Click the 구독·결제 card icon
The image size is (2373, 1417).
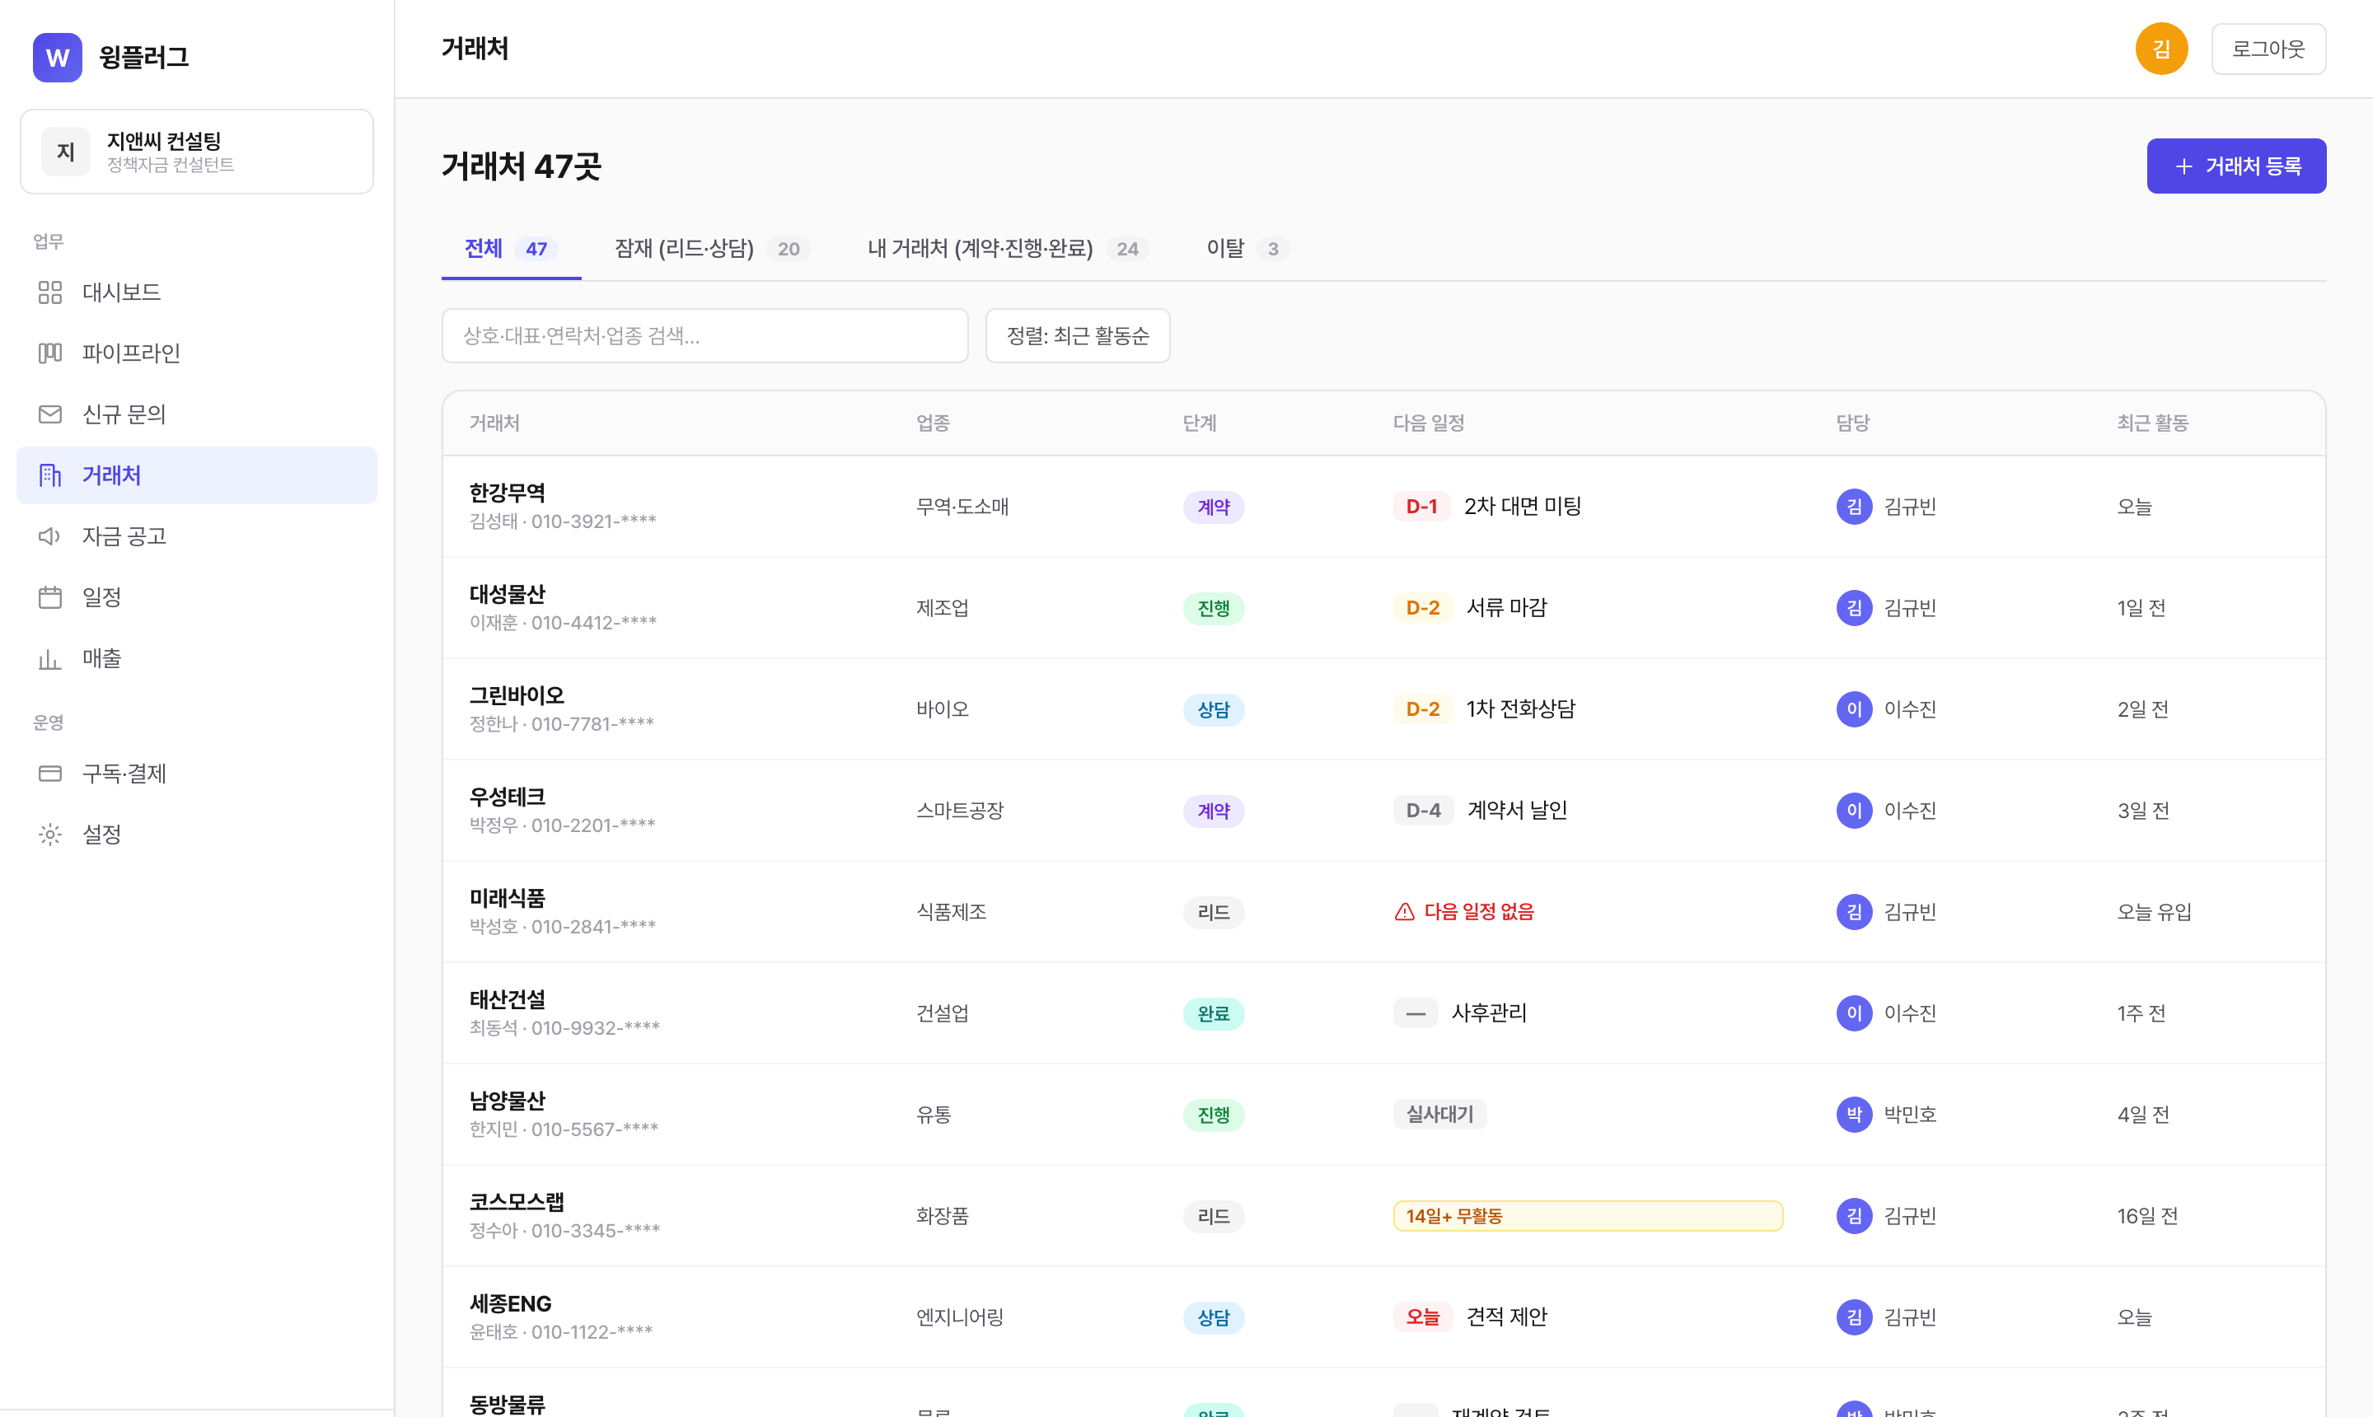coord(49,774)
